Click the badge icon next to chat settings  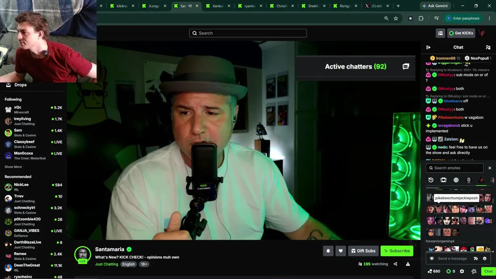(474, 271)
